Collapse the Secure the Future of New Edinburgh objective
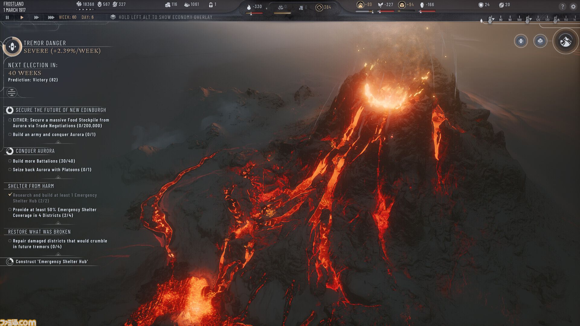 [x=58, y=142]
